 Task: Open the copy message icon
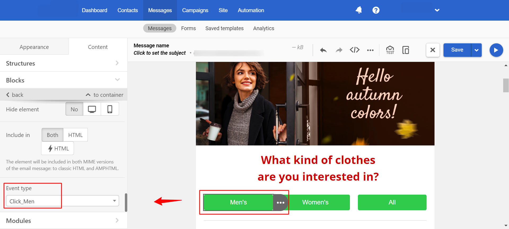point(406,50)
